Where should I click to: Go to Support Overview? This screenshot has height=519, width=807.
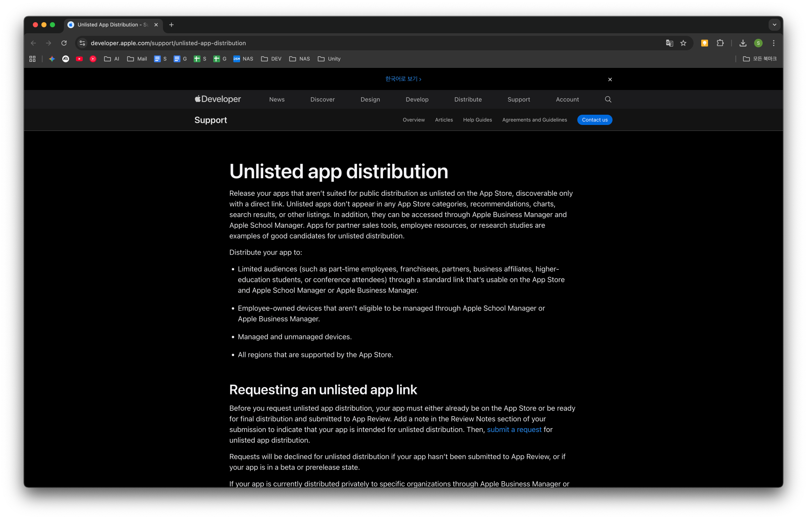pyautogui.click(x=414, y=120)
